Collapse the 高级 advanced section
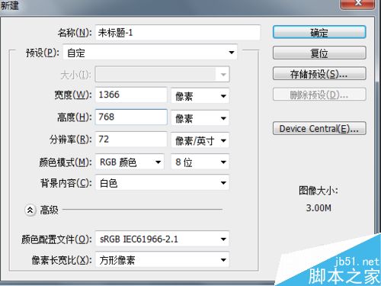Image resolution: width=381 pixels, height=286 pixels. tap(30, 210)
